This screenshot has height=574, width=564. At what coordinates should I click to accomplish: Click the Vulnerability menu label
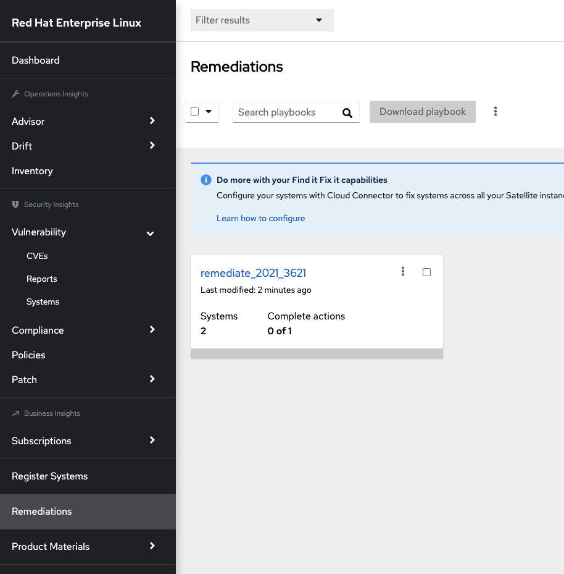pyautogui.click(x=39, y=232)
